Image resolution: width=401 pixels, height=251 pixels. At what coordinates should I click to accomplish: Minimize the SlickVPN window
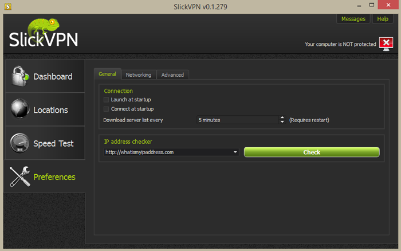pos(359,5)
